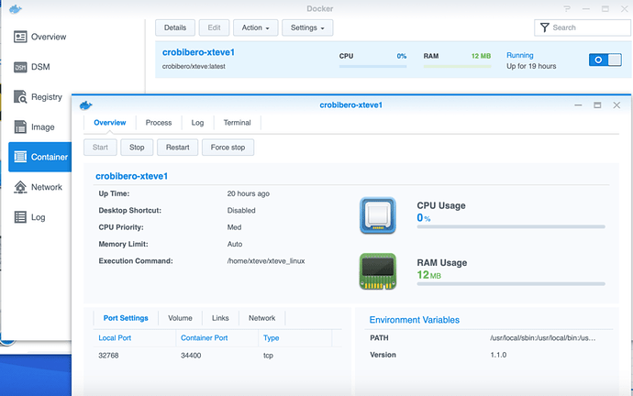Click the search filter funnel icon
Image resolution: width=633 pixels, height=396 pixels.
545,27
